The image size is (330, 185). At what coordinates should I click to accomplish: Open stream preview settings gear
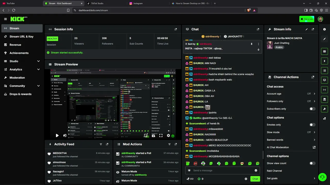point(168,135)
